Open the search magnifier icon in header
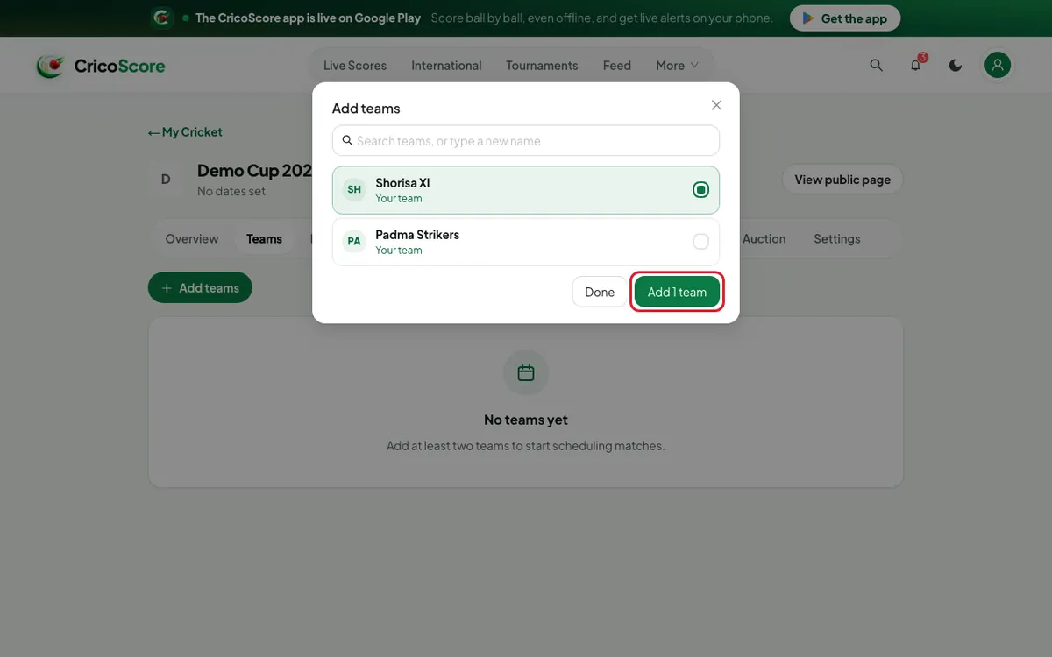The width and height of the screenshot is (1052, 657). point(876,65)
